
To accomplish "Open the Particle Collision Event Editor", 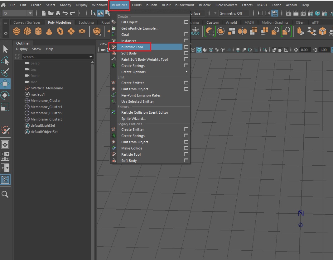I will click(x=145, y=112).
